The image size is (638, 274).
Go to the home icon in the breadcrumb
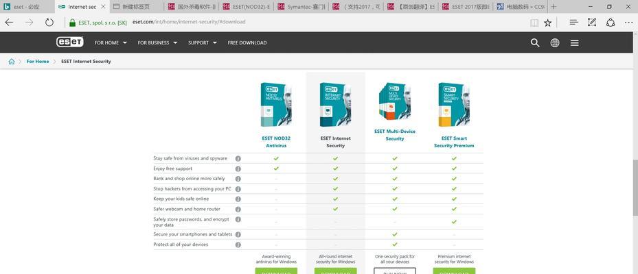pyautogui.click(x=12, y=61)
